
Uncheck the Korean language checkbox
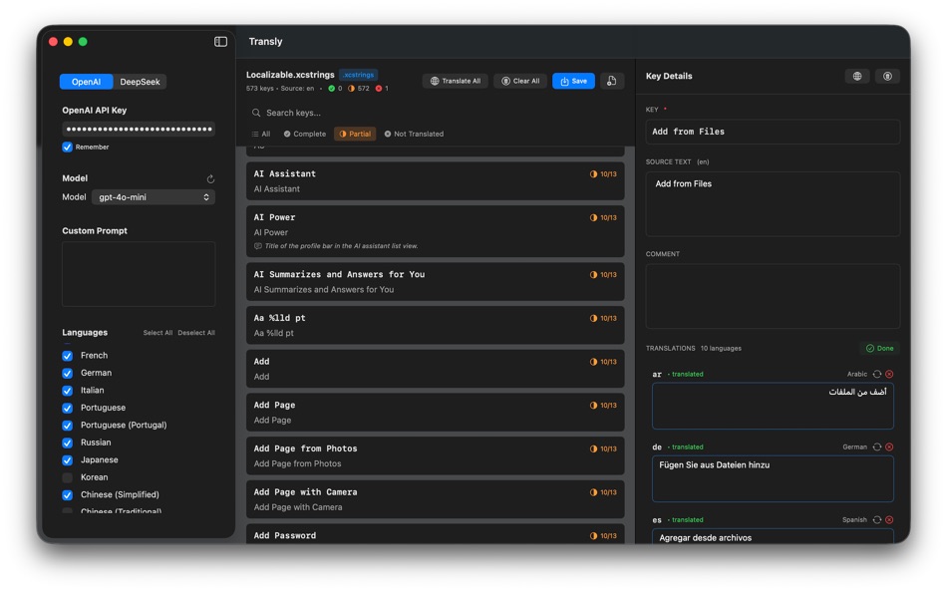[x=67, y=476]
